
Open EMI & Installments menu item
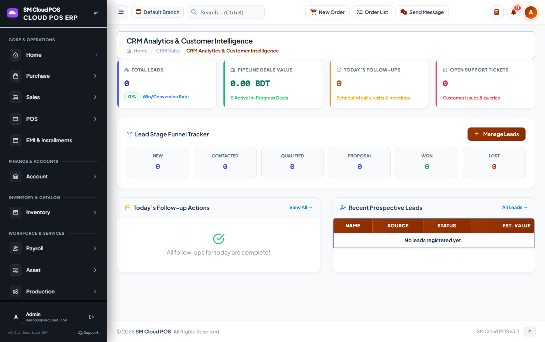[x=53, y=140]
